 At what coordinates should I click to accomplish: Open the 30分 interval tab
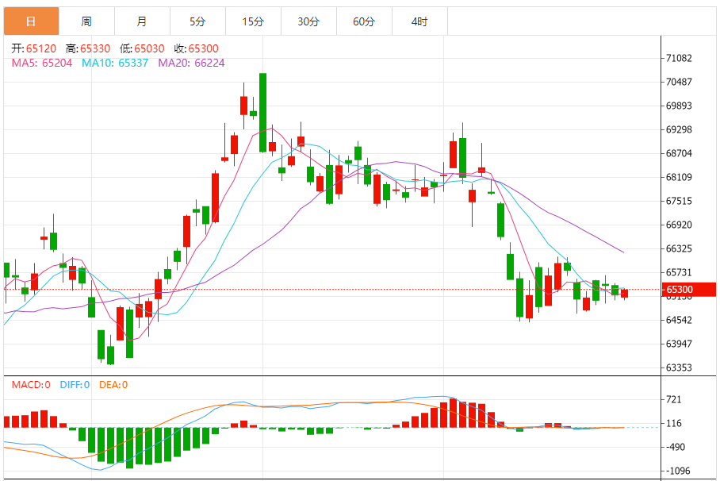coord(308,21)
